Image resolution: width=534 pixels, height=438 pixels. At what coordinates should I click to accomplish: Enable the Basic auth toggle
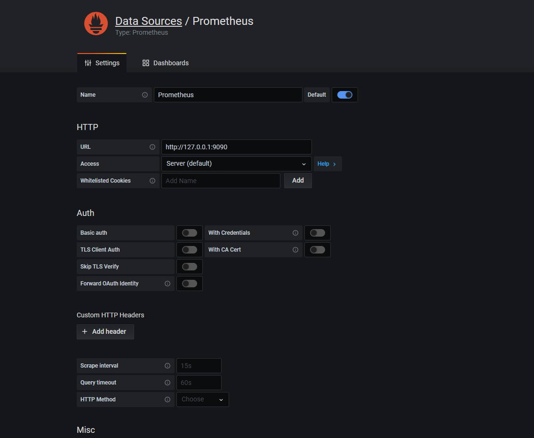(190, 233)
